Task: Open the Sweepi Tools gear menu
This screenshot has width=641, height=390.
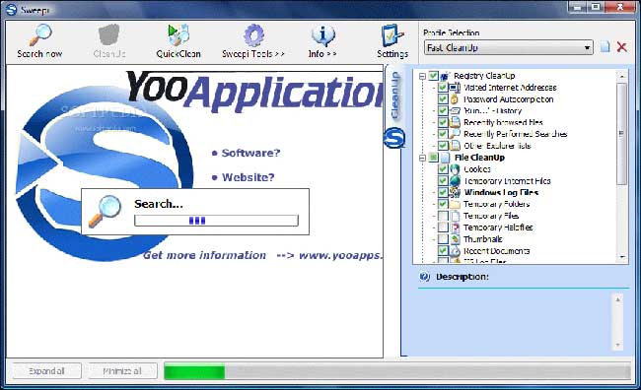Action: coord(253,35)
